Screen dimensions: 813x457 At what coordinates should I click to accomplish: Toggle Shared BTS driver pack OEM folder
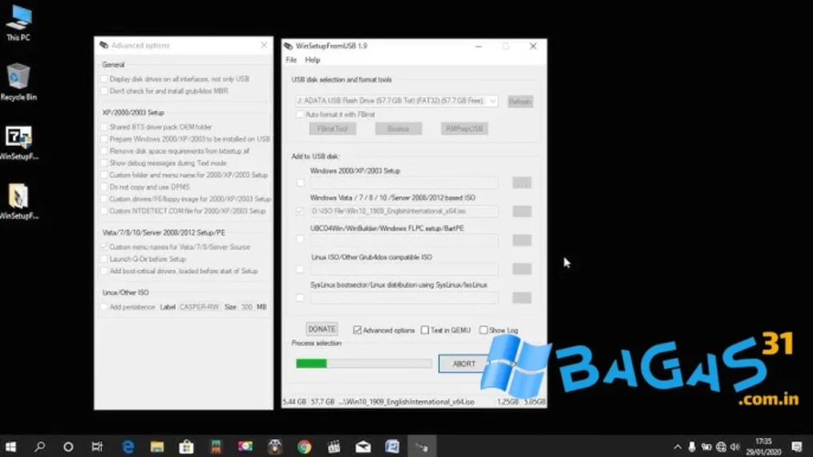click(104, 127)
